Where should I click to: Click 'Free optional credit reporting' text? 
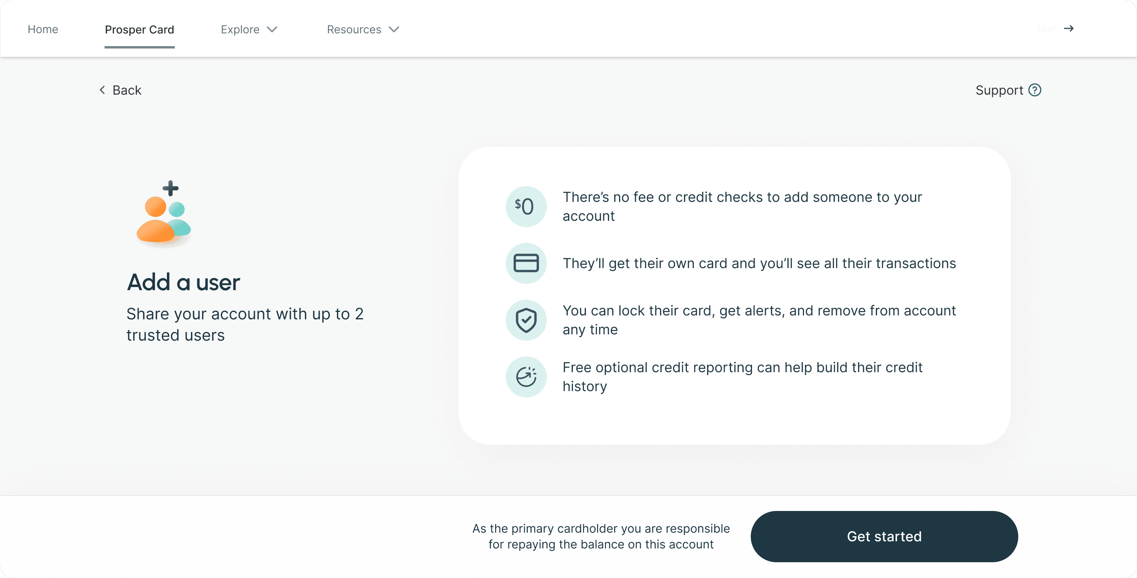tap(742, 377)
